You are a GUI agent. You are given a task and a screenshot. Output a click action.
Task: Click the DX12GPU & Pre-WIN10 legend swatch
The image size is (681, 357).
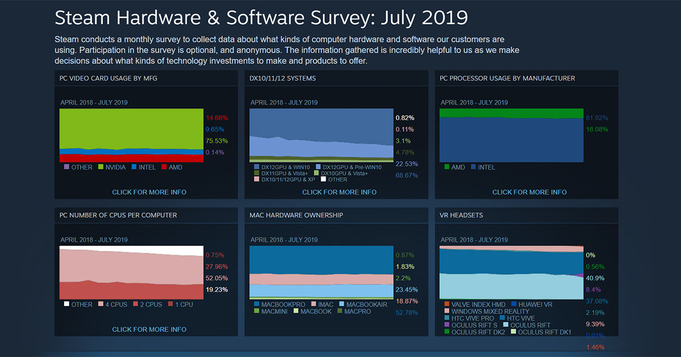coord(317,167)
